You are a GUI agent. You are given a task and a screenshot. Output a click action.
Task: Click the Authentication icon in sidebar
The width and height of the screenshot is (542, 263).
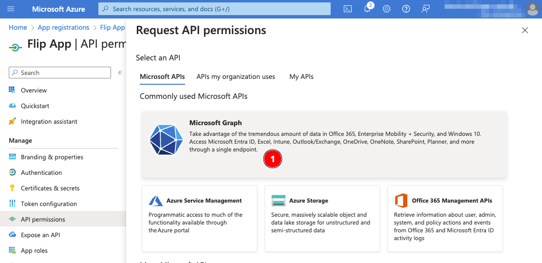coord(12,172)
